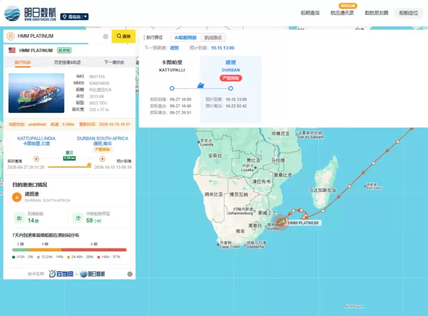Click the red segment of the port time distribution bar
The height and width of the screenshot is (316, 428).
point(94,250)
